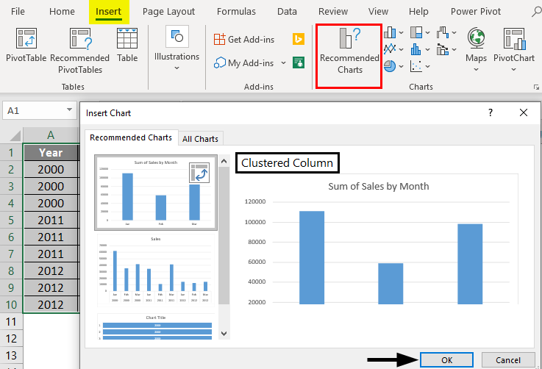Select row 5 header

click(11, 220)
